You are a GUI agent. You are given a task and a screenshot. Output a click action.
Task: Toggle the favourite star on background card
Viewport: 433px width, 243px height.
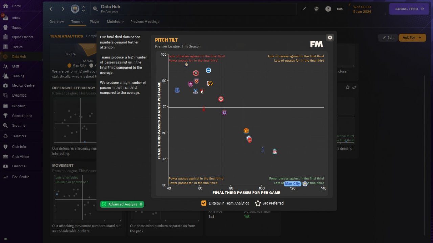pos(347,87)
